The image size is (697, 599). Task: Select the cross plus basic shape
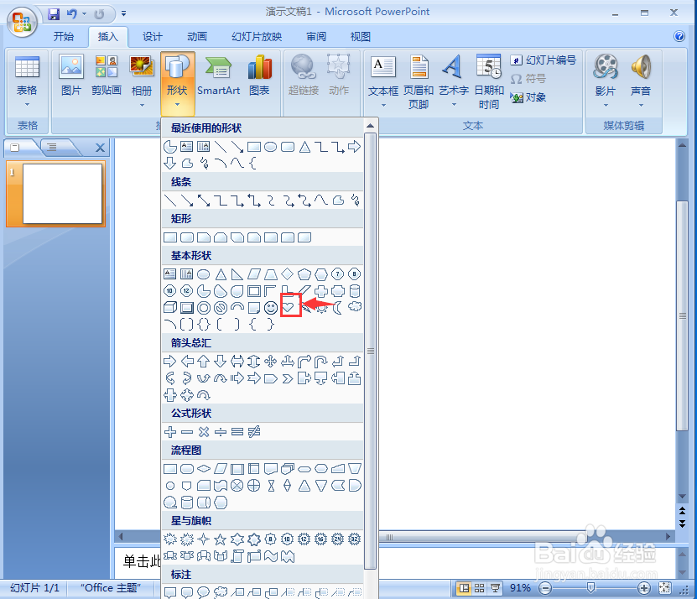click(x=321, y=291)
